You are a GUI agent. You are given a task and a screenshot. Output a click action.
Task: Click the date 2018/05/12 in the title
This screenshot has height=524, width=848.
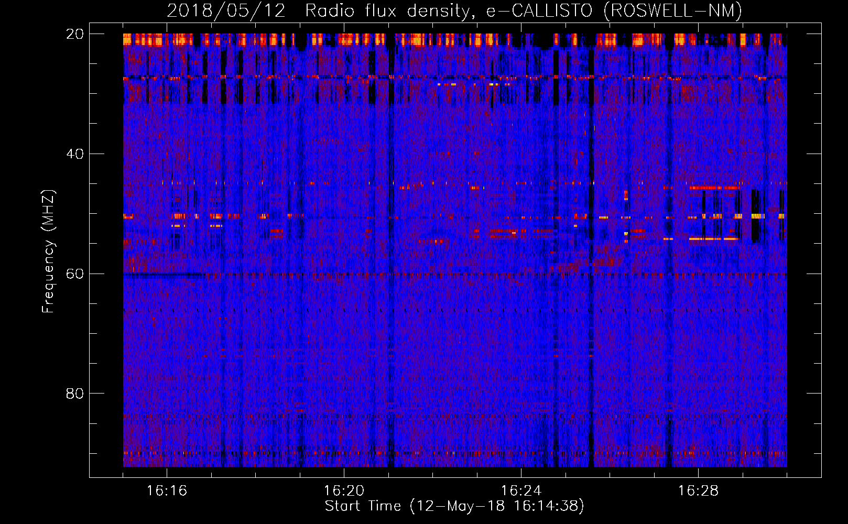pyautogui.click(x=226, y=11)
